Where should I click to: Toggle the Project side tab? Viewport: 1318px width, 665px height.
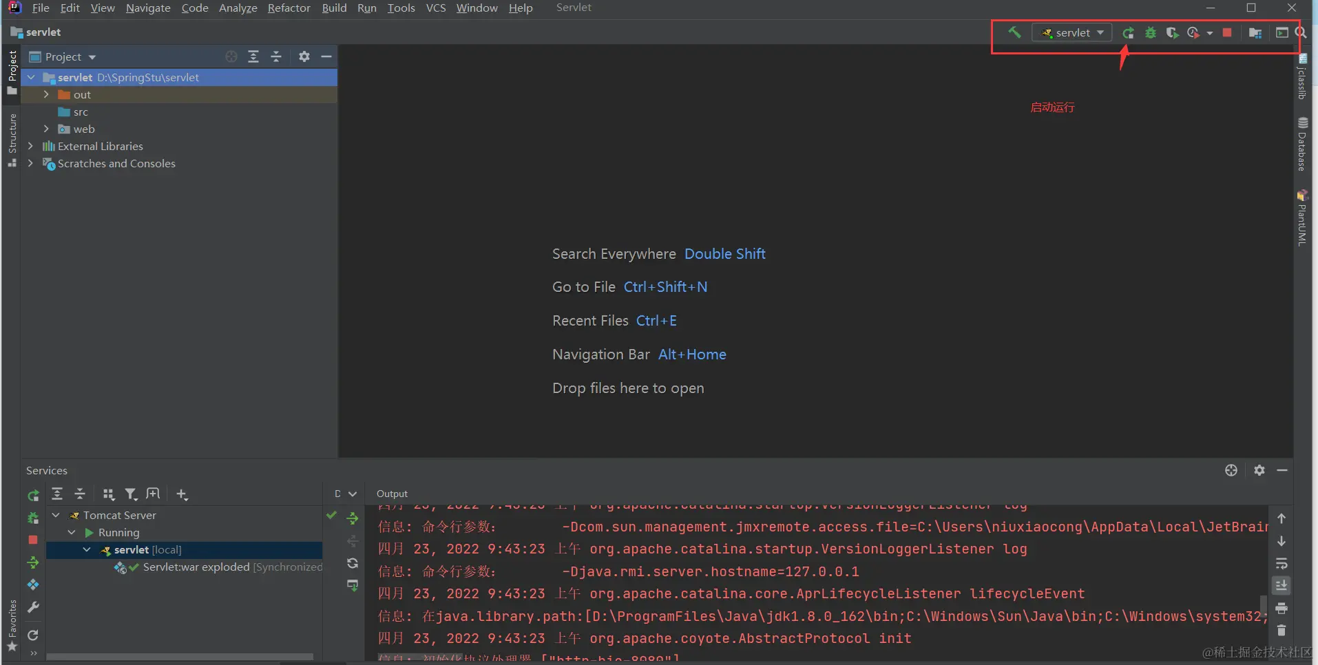(x=12, y=72)
